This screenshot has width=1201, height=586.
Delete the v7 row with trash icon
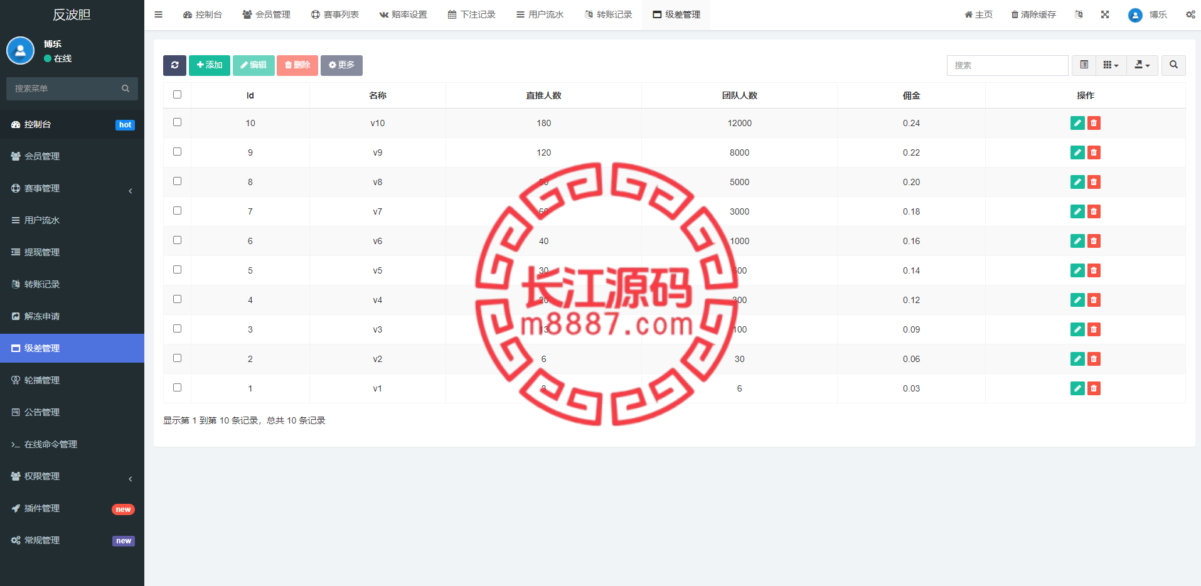pyautogui.click(x=1094, y=211)
